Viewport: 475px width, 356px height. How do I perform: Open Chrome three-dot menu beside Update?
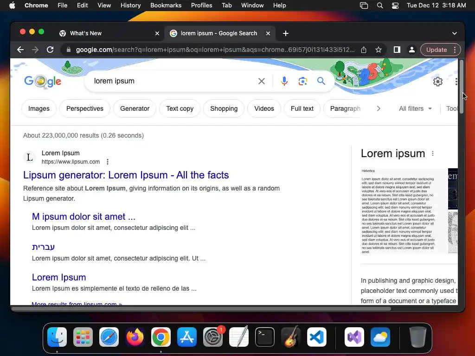pos(455,50)
